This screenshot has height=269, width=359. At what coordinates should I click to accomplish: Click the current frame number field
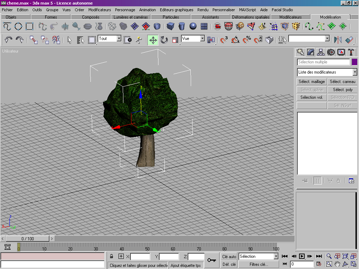coord(303,264)
